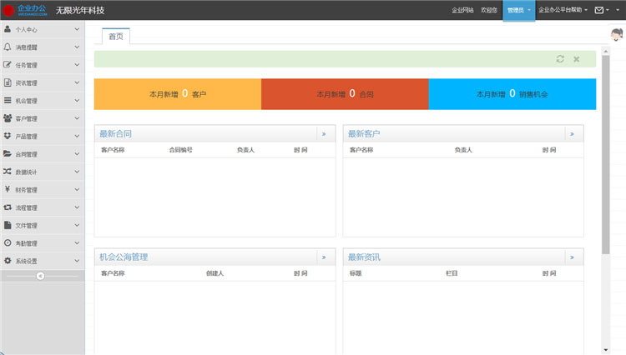Image resolution: width=626 pixels, height=355 pixels.
Task: Open the 企业网站 link in header
Action: (x=462, y=10)
